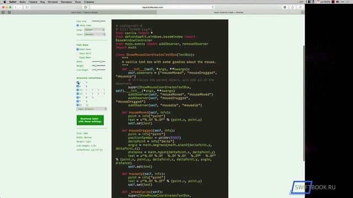This screenshot has width=353, height=198.
Task: Add a new Safari tab
Action: click(x=303, y=12)
